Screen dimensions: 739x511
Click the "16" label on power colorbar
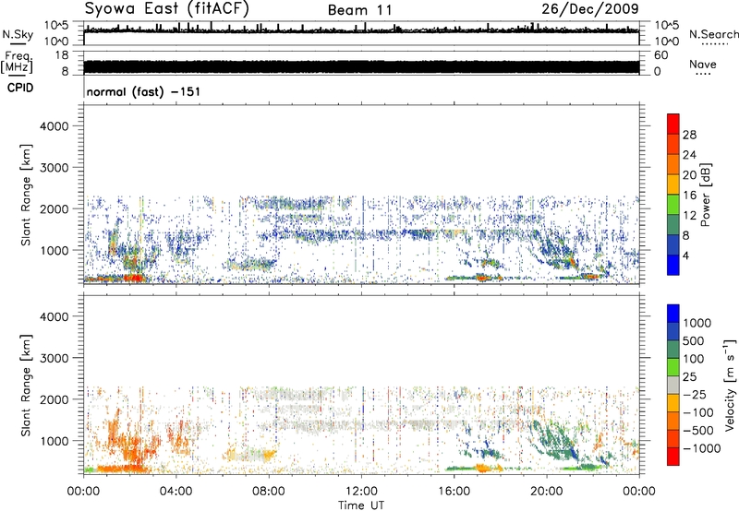click(689, 196)
